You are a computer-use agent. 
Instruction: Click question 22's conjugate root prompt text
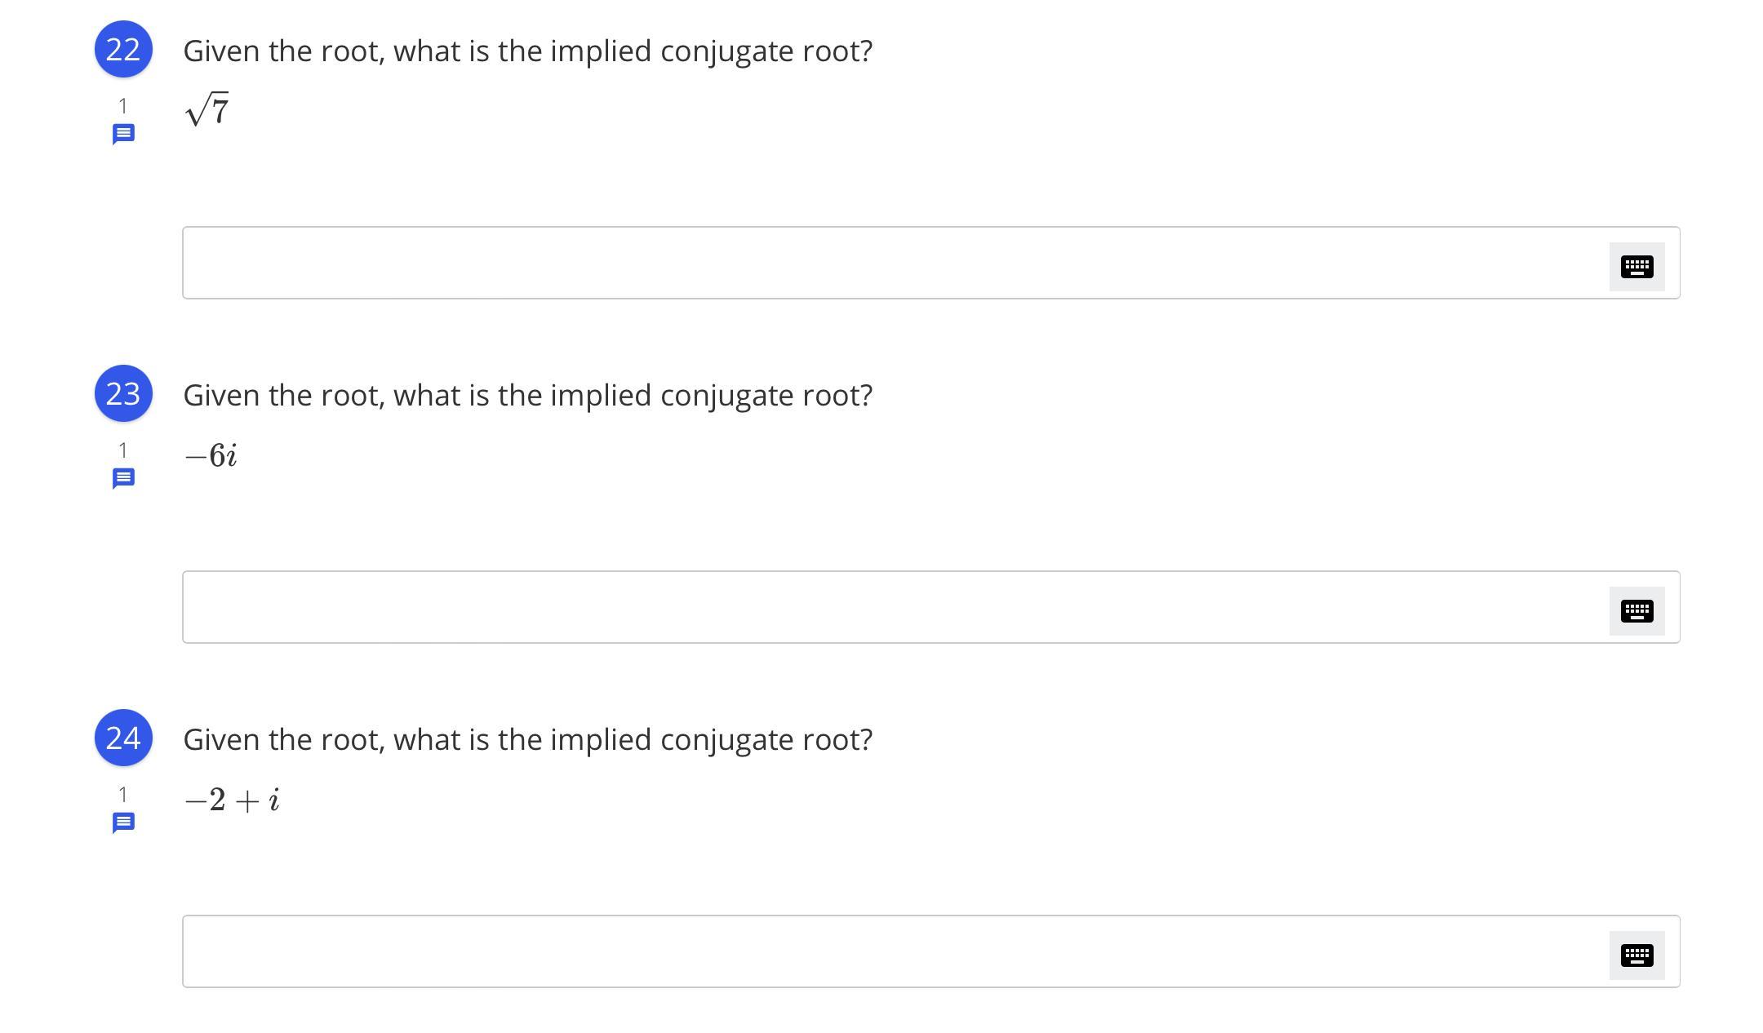[x=527, y=51]
